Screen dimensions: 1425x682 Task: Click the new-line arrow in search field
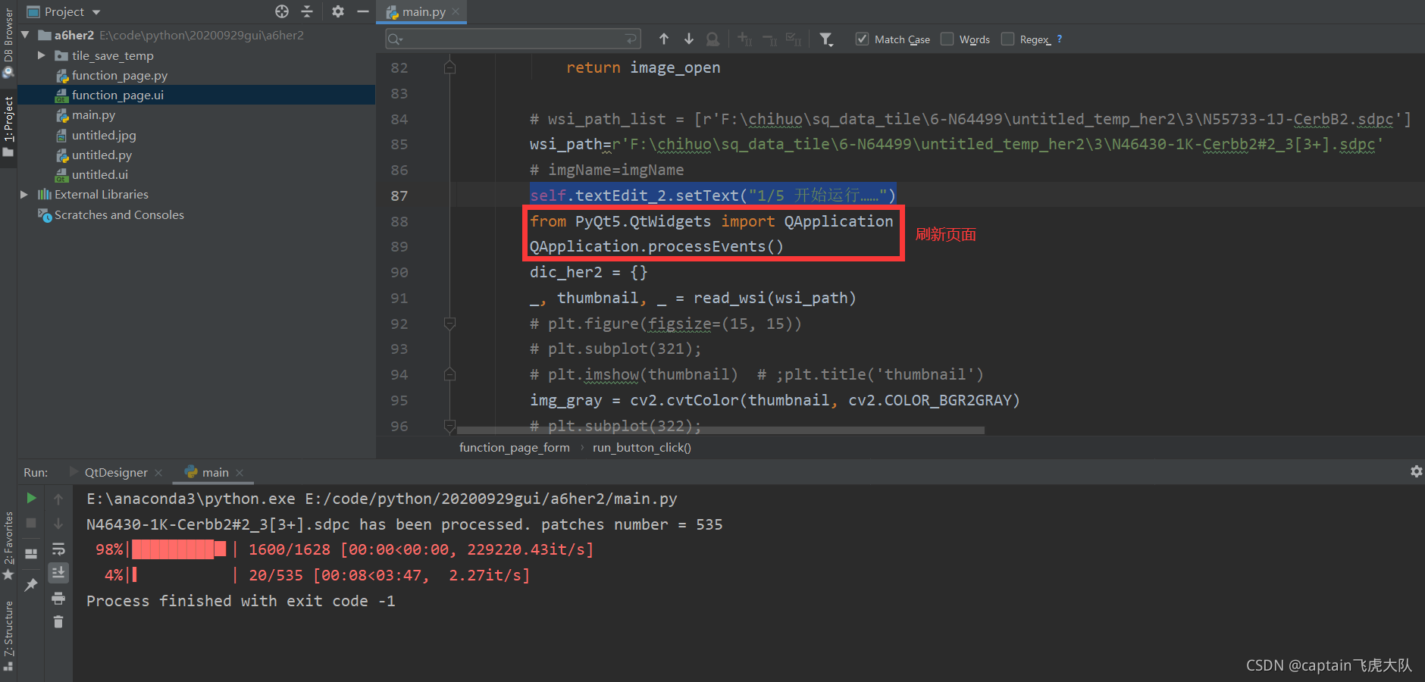pos(631,39)
